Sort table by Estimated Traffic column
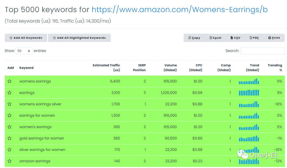287x168 pixels. tap(106, 68)
